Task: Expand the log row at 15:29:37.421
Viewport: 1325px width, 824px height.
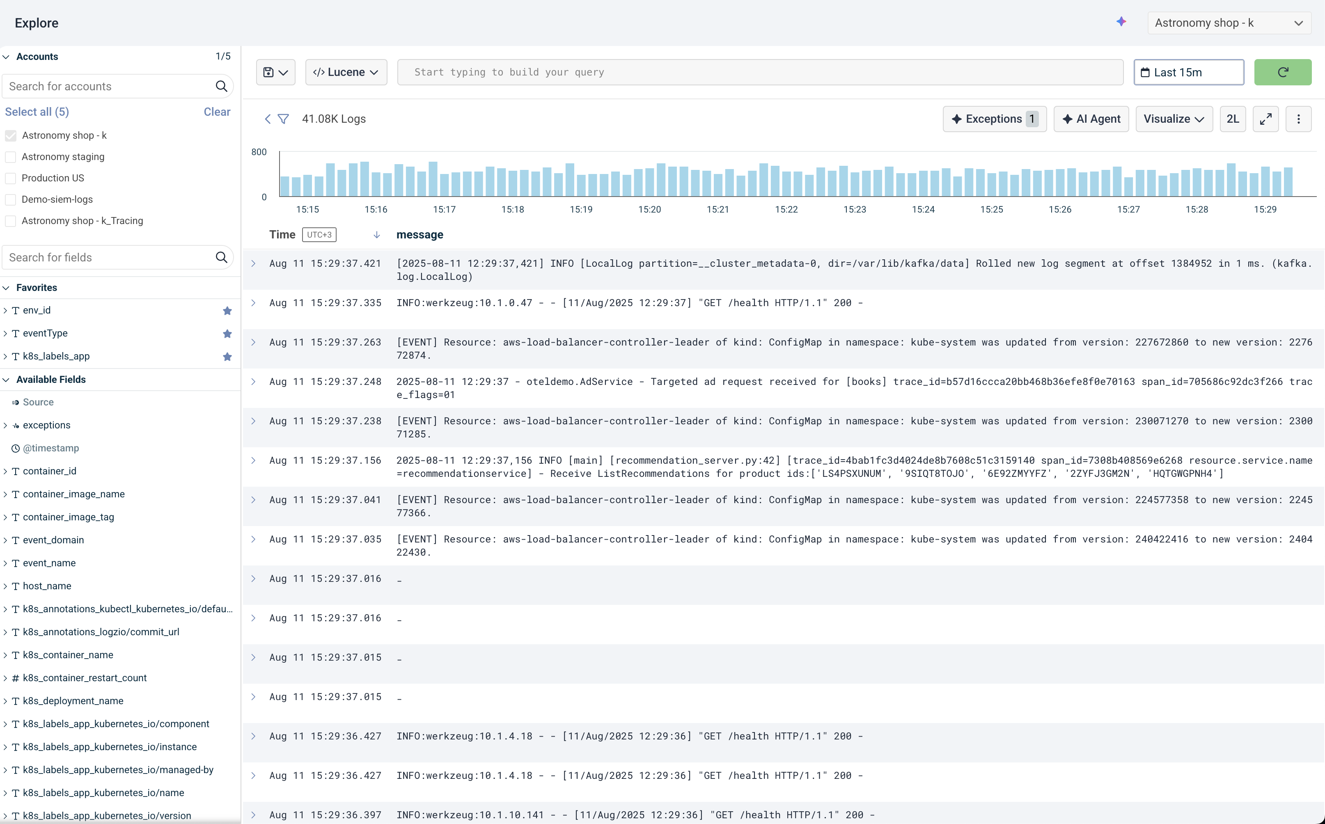Action: 253,264
